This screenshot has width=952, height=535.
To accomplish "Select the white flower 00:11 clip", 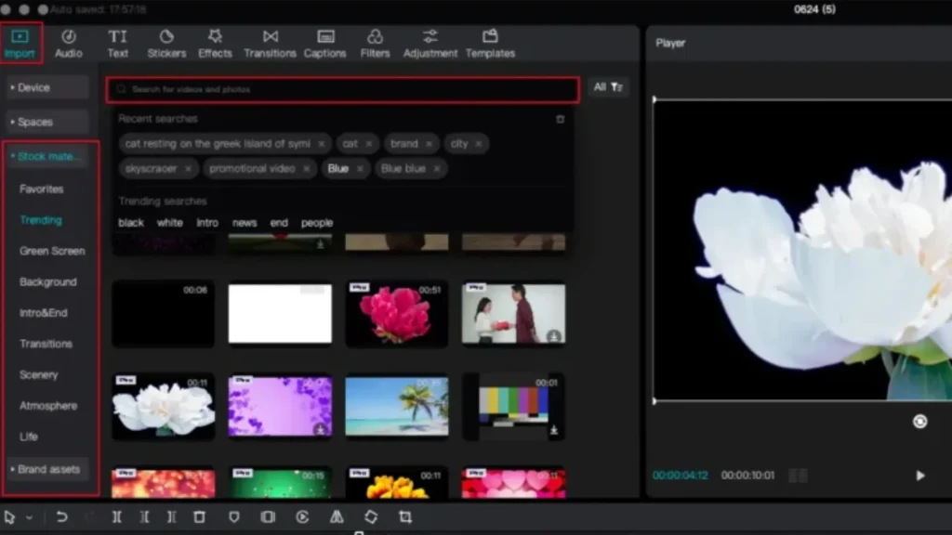I will [164, 407].
